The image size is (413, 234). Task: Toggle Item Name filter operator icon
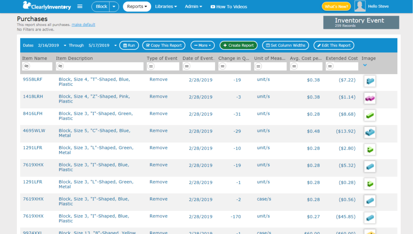(x=26, y=66)
